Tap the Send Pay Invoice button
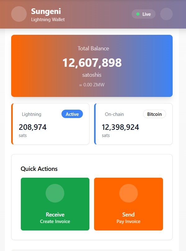 click(x=128, y=204)
